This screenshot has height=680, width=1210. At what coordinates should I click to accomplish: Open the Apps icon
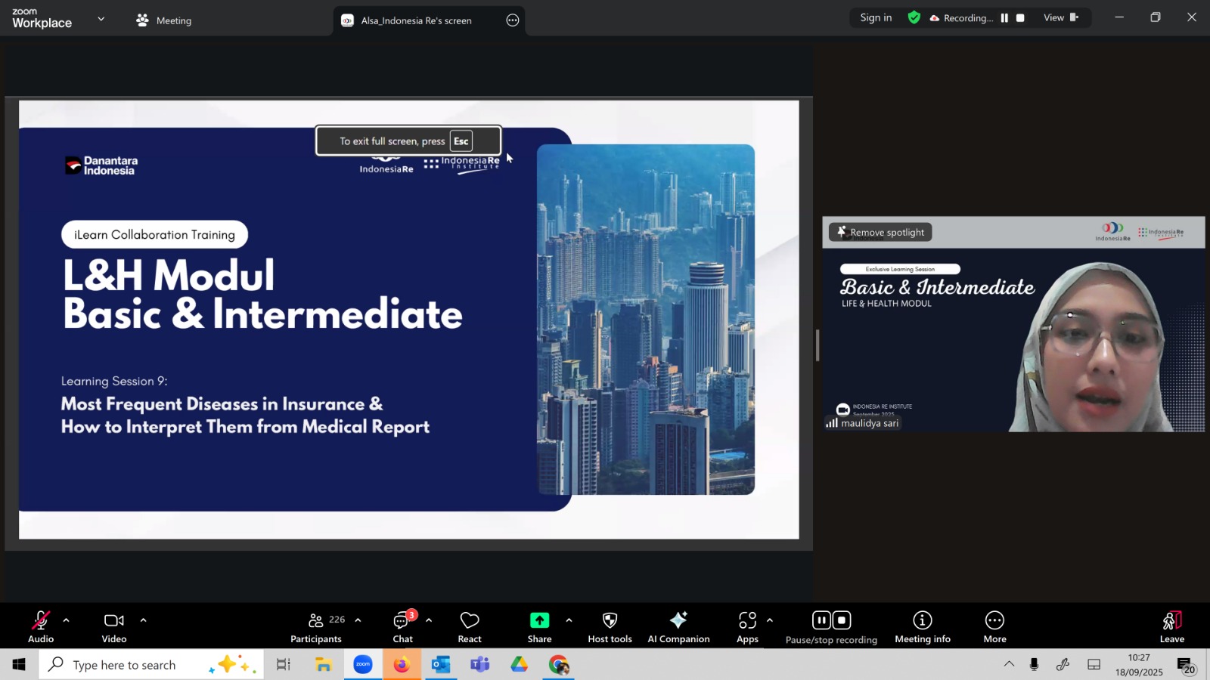point(747,626)
